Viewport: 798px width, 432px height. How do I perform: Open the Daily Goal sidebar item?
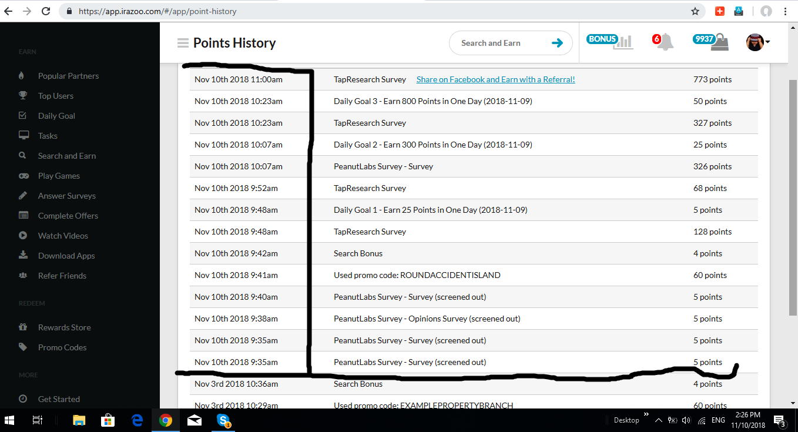pyautogui.click(x=56, y=116)
